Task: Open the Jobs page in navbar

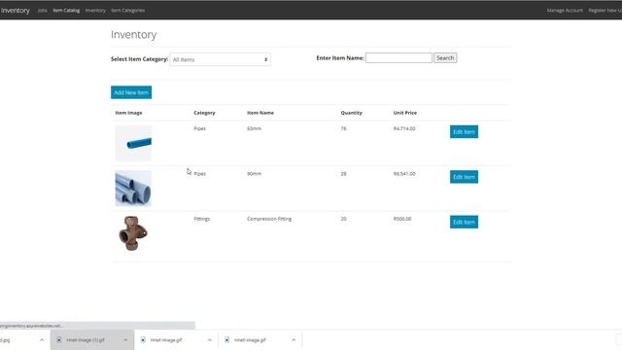Action: tap(43, 11)
